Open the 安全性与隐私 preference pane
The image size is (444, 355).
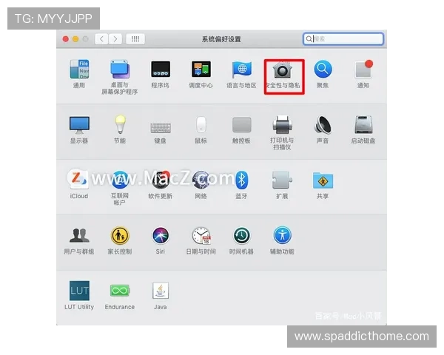tap(282, 71)
